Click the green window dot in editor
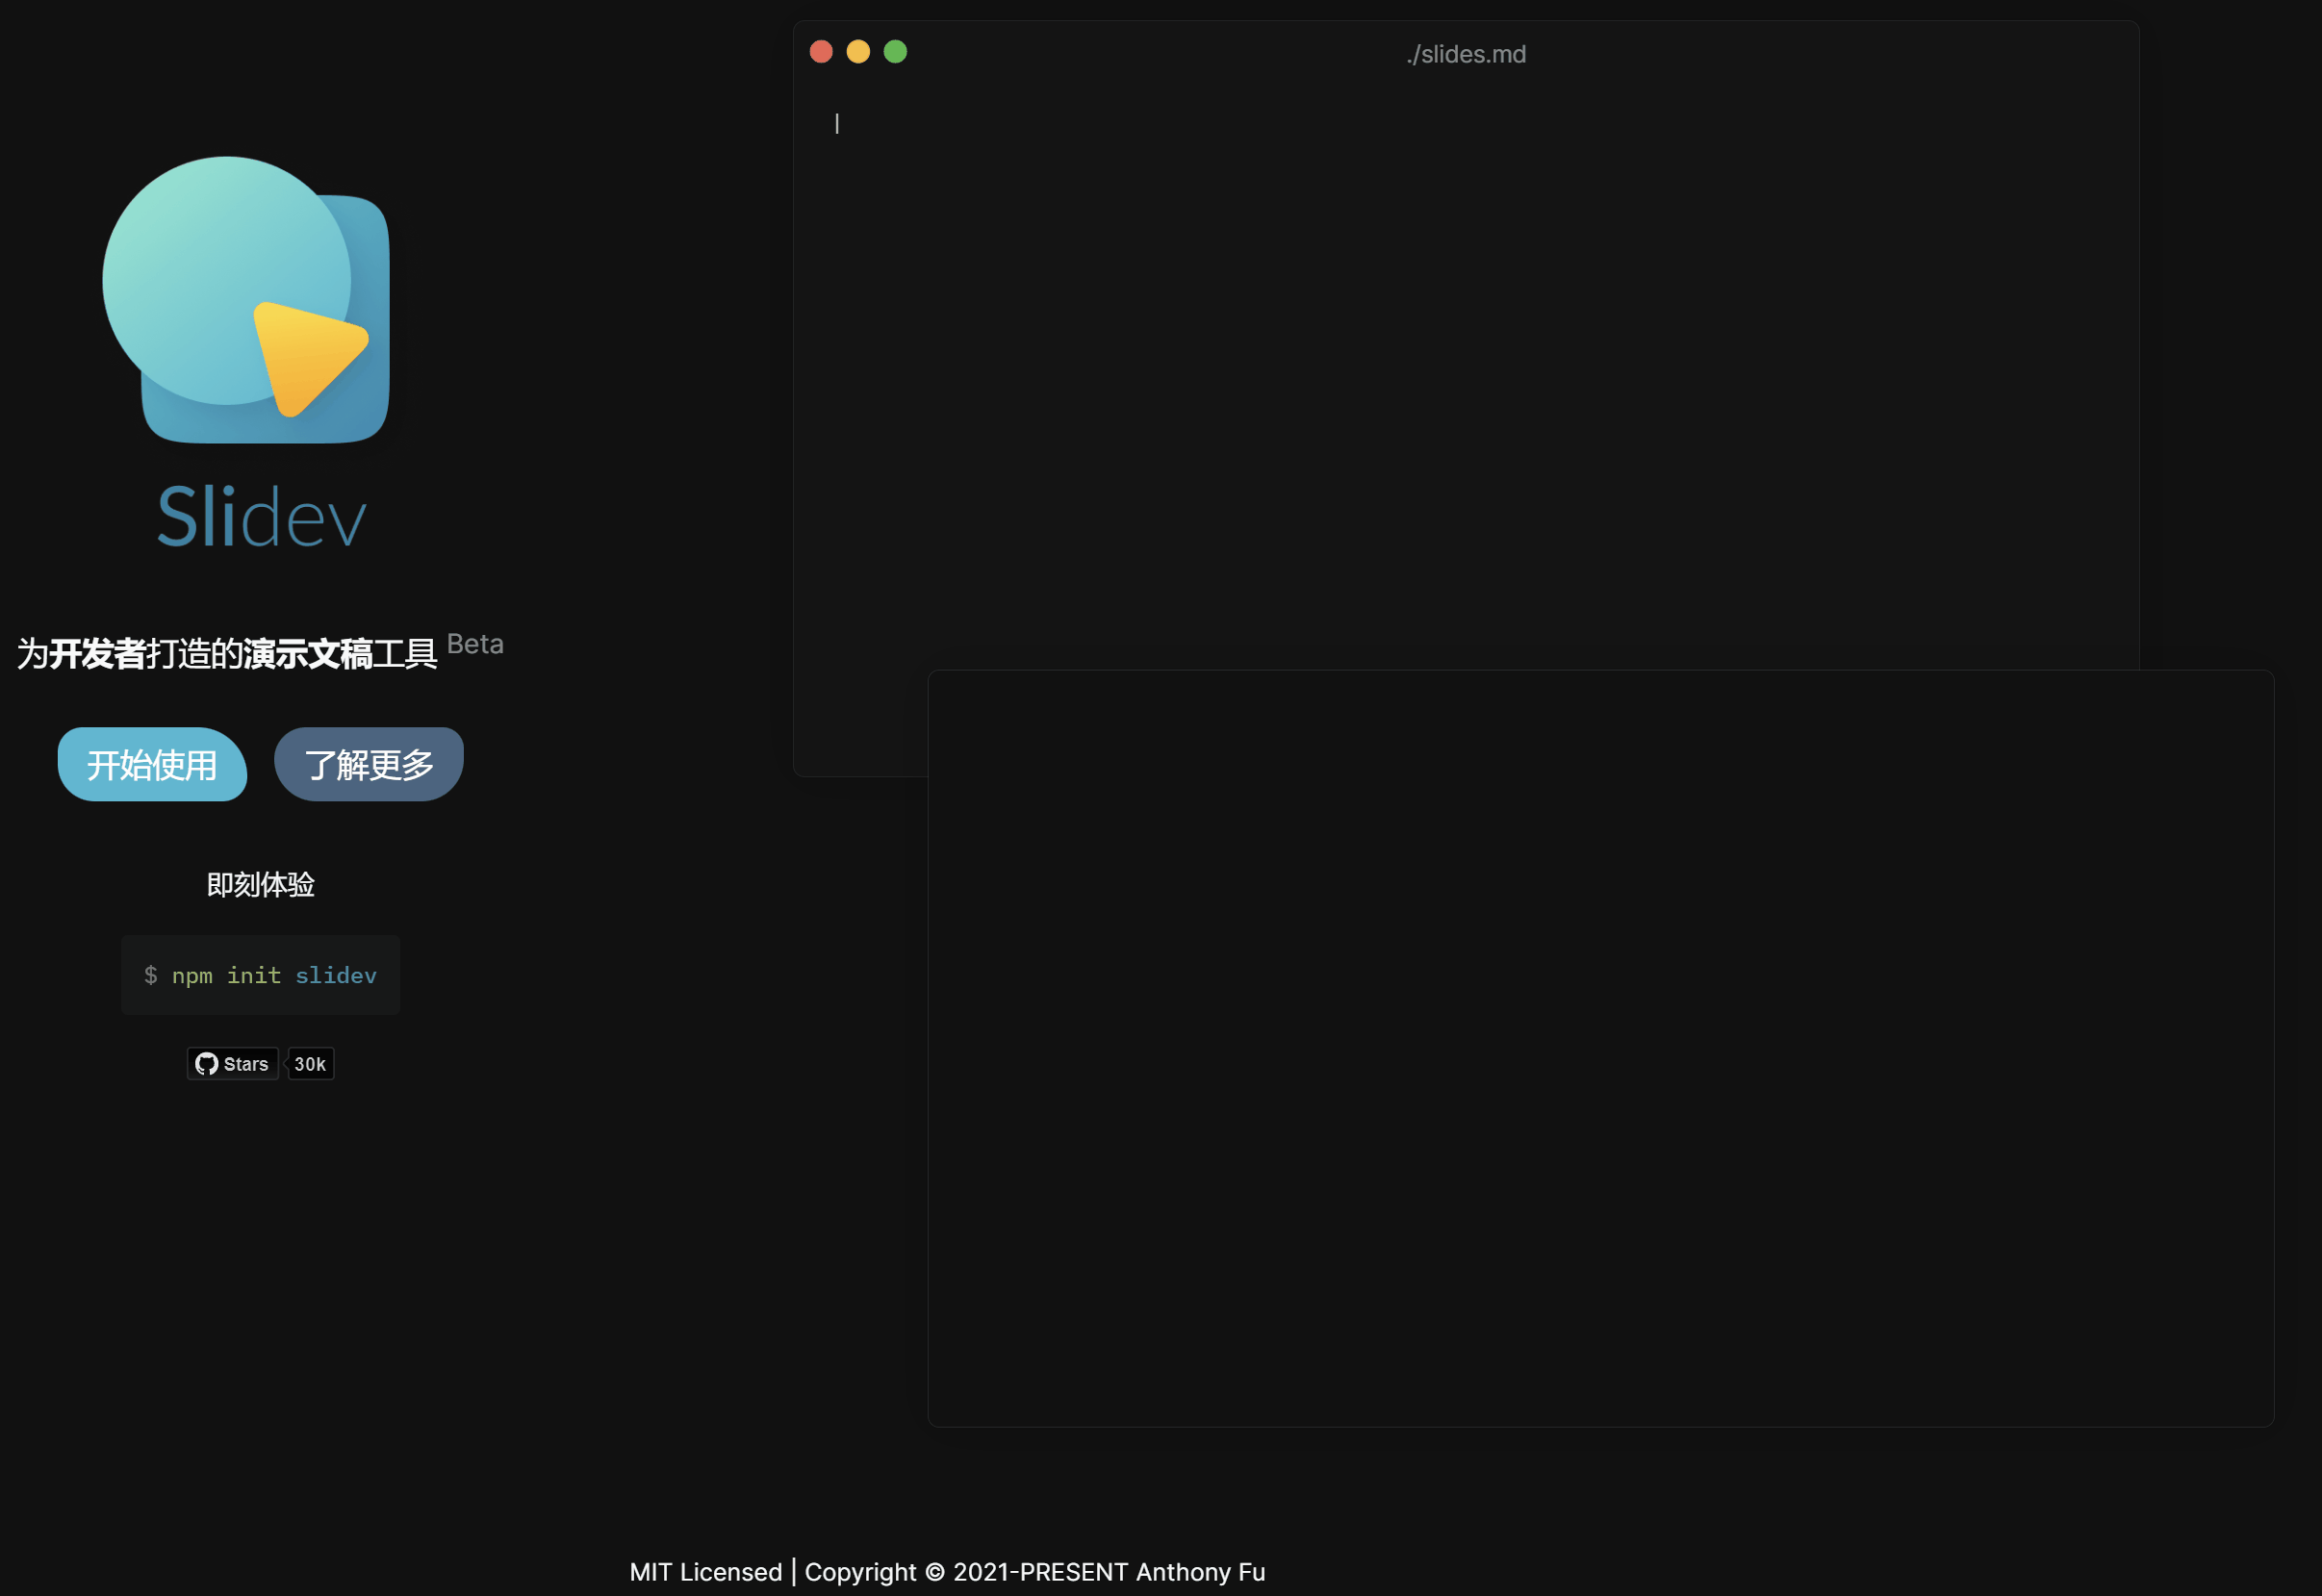This screenshot has height=1596, width=2322. pos(895,52)
